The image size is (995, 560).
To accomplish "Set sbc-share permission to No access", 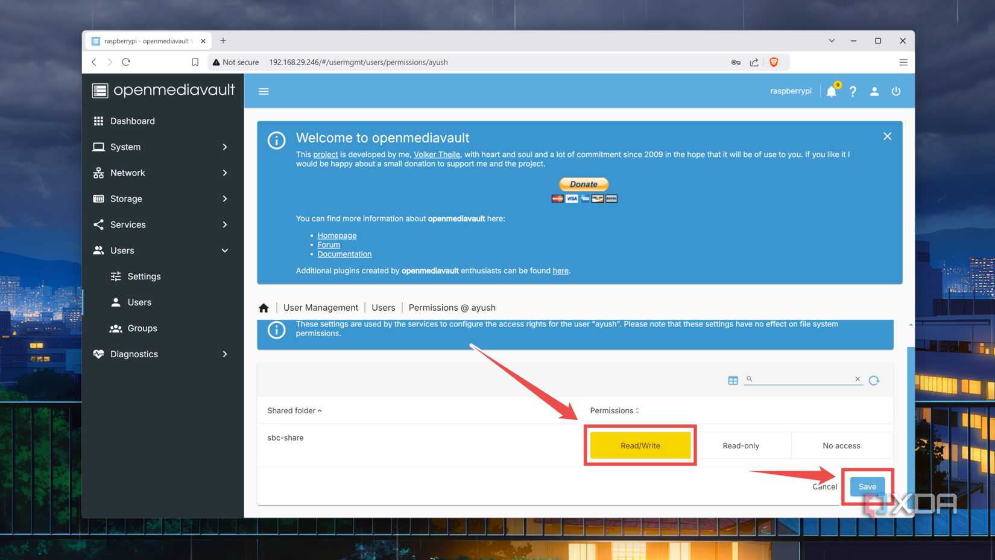I will tap(841, 445).
